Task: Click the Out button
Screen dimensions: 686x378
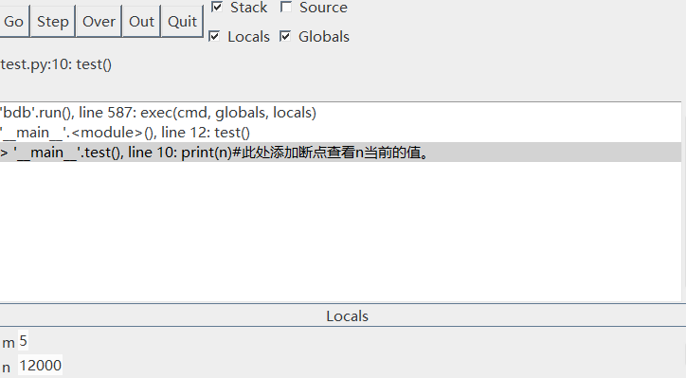Action: 141,22
